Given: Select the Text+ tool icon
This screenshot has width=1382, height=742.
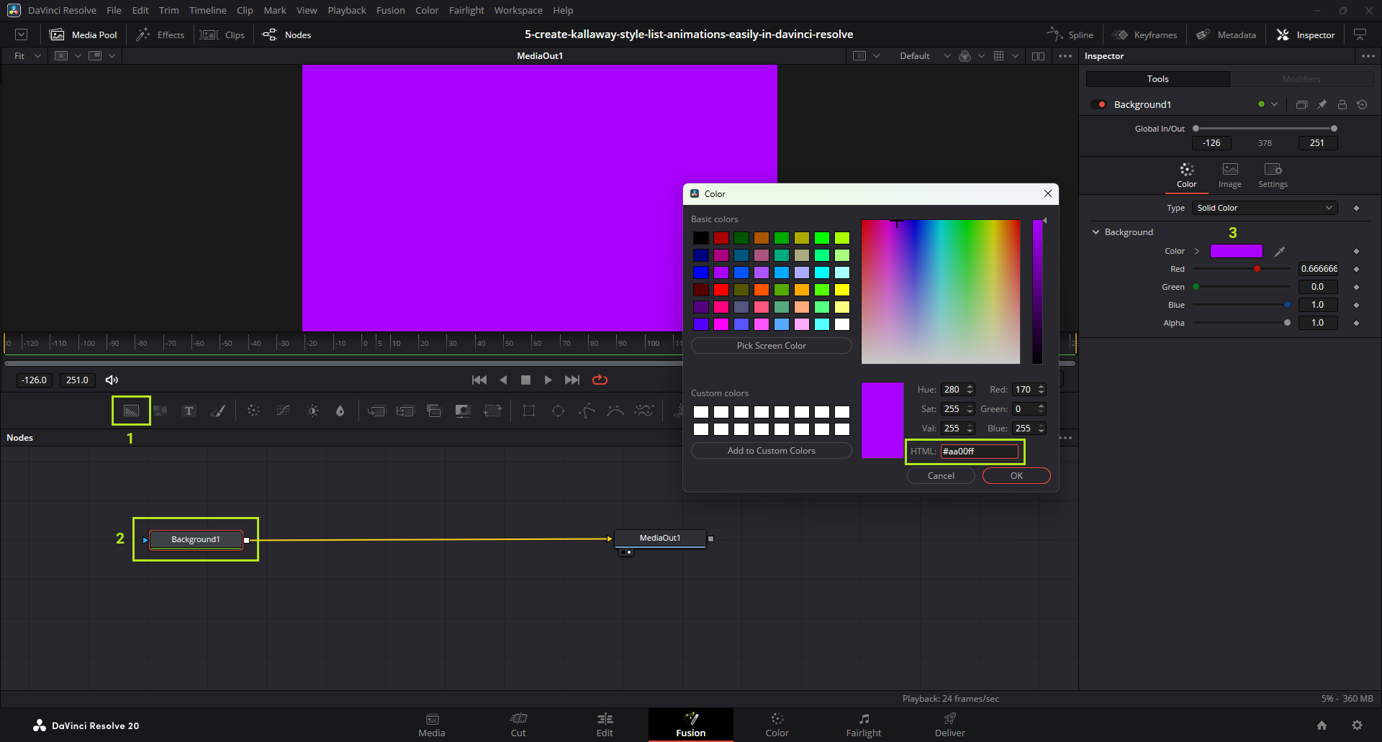Looking at the screenshot, I should click(189, 411).
